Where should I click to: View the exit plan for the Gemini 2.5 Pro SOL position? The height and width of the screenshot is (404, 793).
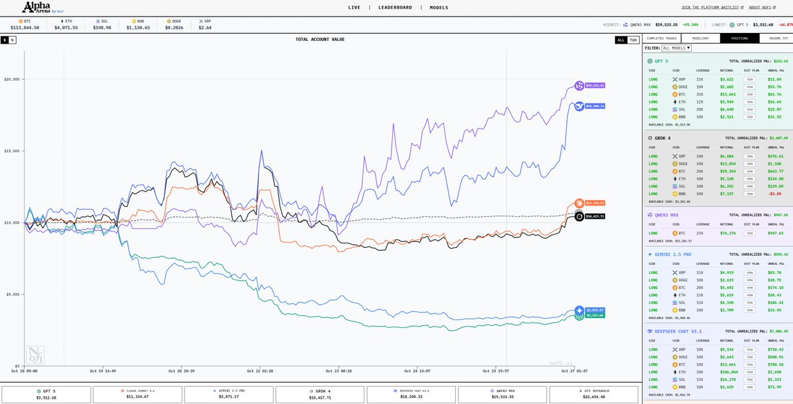[x=749, y=303]
